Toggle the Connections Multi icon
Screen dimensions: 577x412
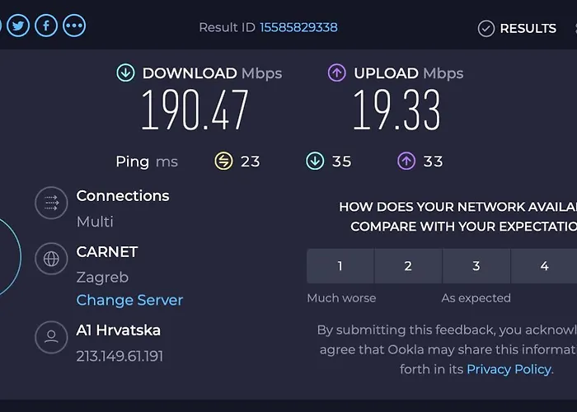tap(51, 203)
